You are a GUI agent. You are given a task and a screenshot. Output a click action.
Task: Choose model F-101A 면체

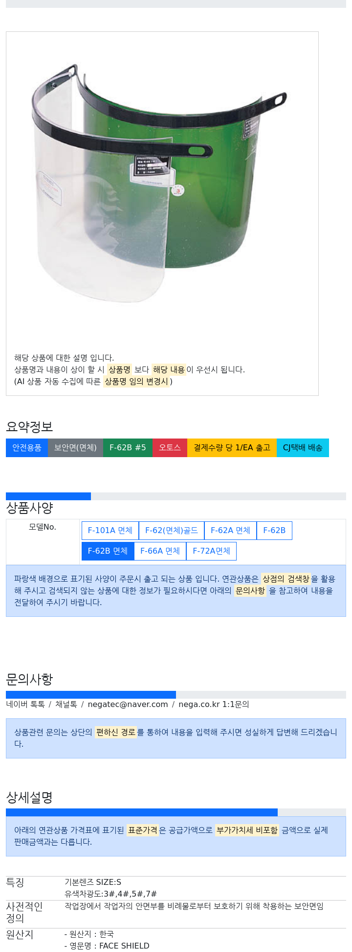click(x=110, y=531)
